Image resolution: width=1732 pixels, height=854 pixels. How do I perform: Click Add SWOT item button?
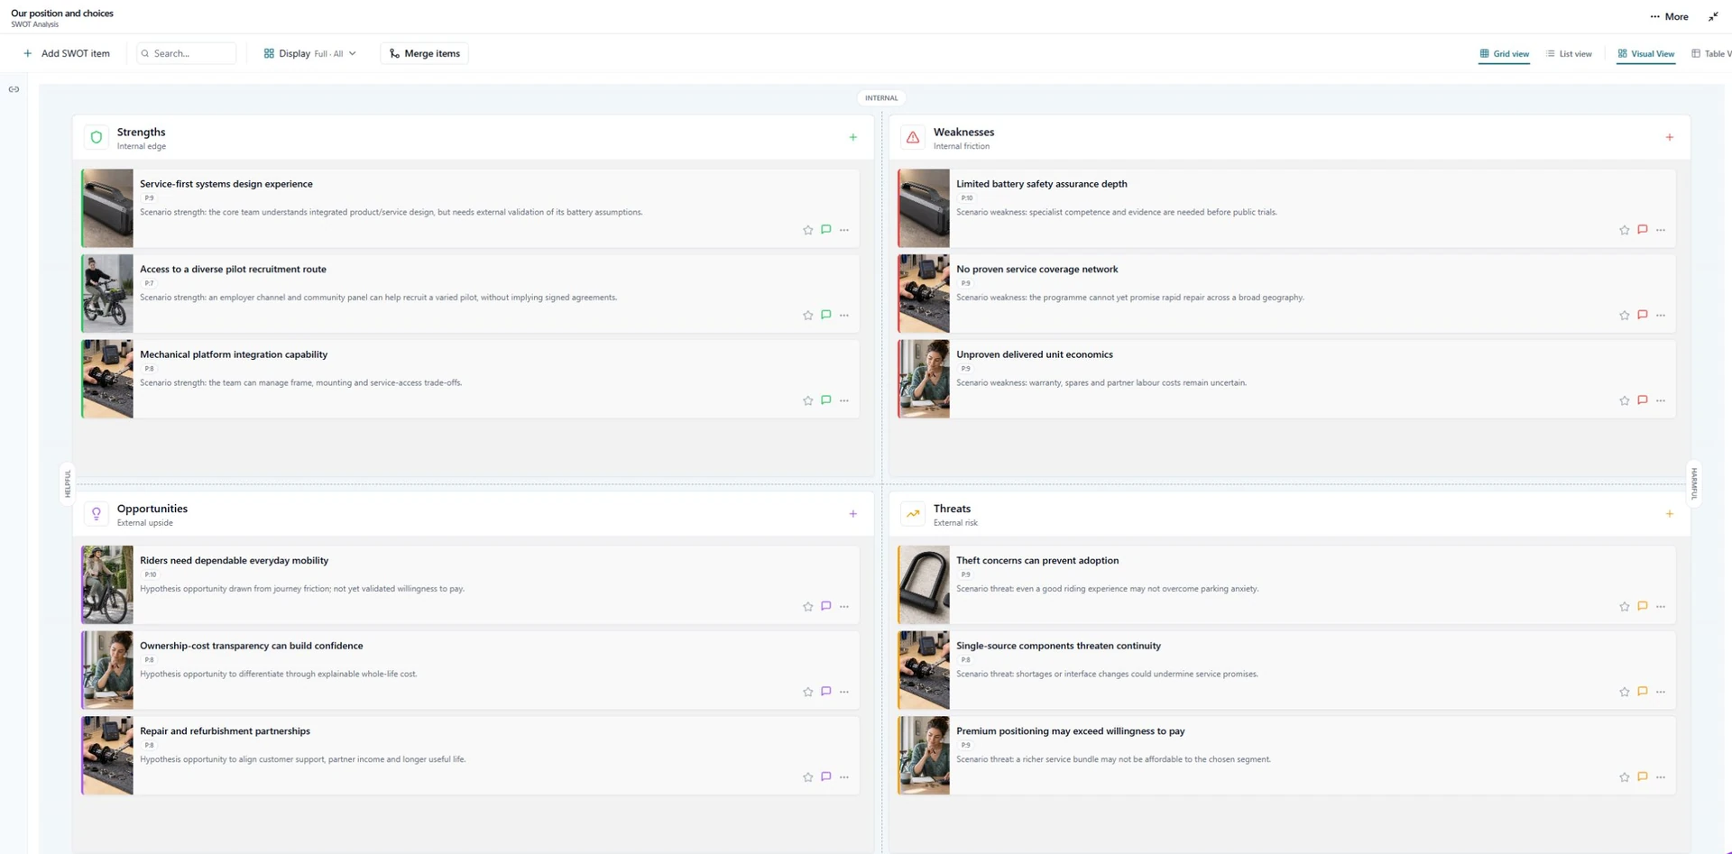click(x=66, y=53)
